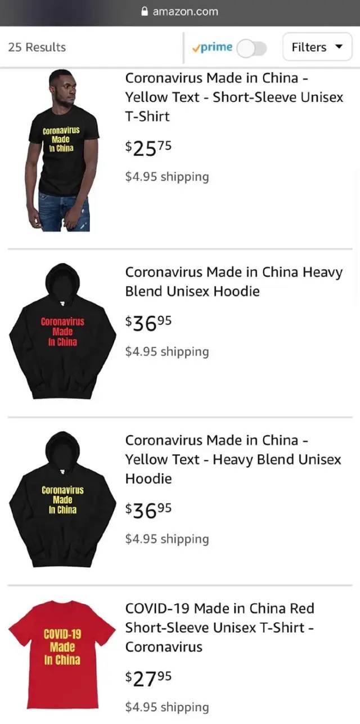The image size is (360, 724).
Task: Click the 25 Results label
Action: [x=37, y=47]
